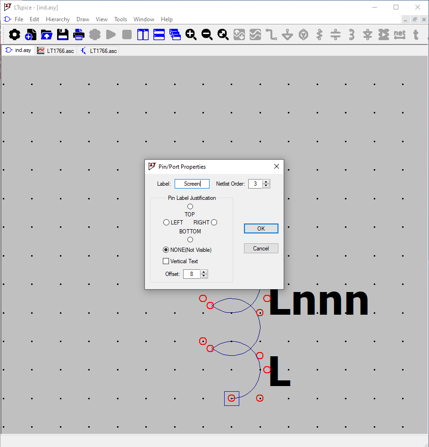
Task: Cancel the Pin/Port Properties dialog
Action: (261, 249)
